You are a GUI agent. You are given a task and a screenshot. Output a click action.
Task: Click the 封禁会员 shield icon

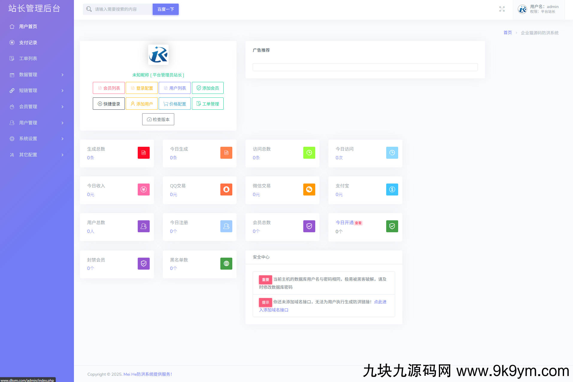(144, 264)
